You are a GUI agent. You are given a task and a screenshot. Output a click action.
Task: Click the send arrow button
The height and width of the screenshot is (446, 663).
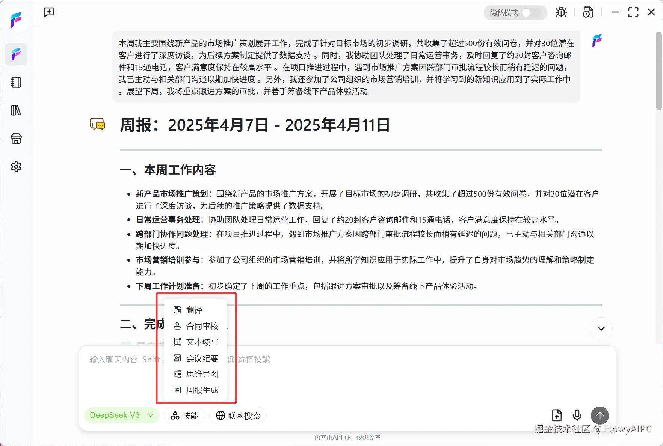coord(600,415)
